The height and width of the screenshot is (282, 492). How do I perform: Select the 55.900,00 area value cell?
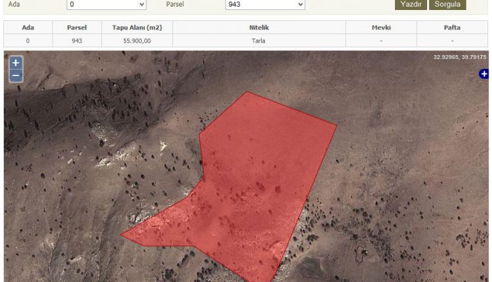pyautogui.click(x=137, y=41)
